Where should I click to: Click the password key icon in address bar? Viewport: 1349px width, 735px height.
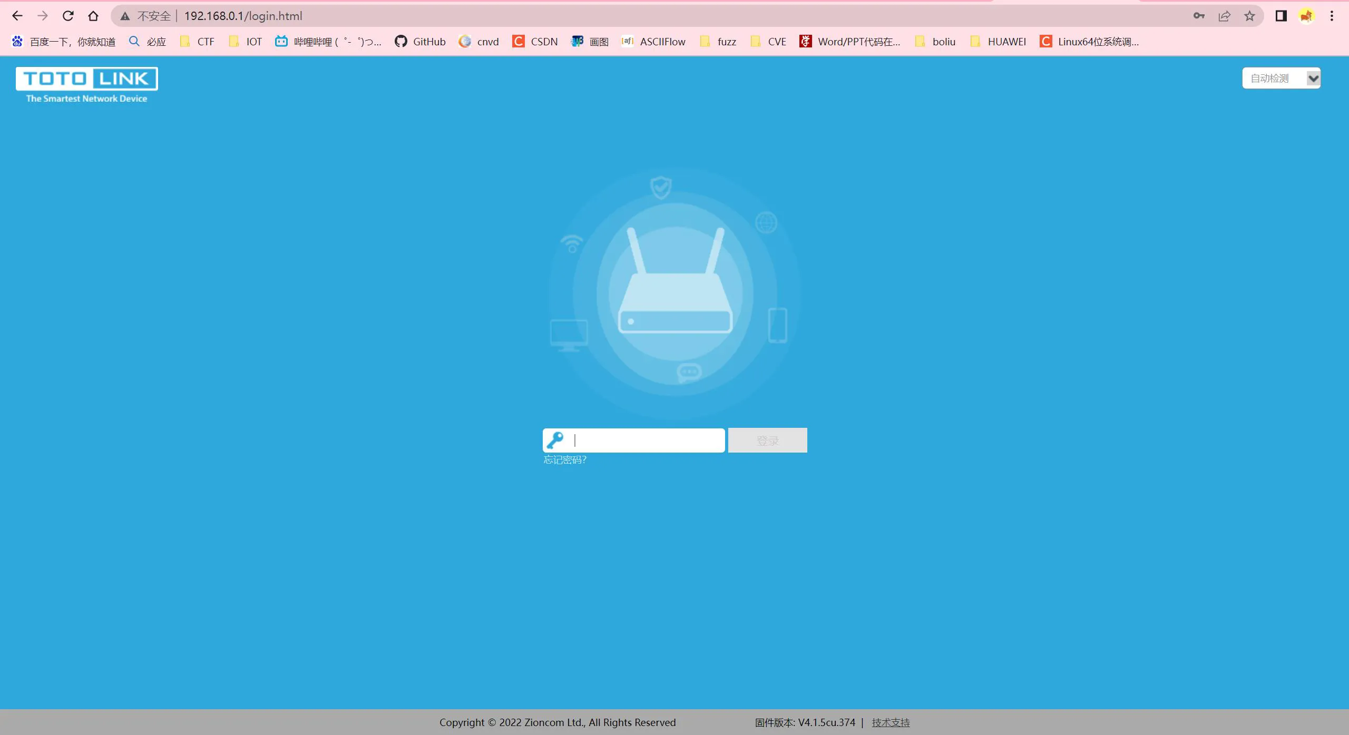click(x=1199, y=16)
